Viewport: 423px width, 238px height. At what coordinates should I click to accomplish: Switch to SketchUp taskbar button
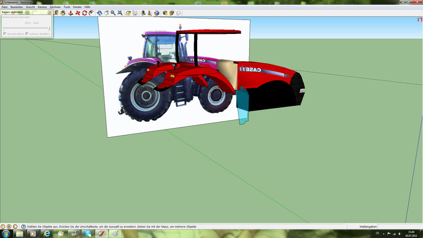pyautogui.click(x=102, y=234)
